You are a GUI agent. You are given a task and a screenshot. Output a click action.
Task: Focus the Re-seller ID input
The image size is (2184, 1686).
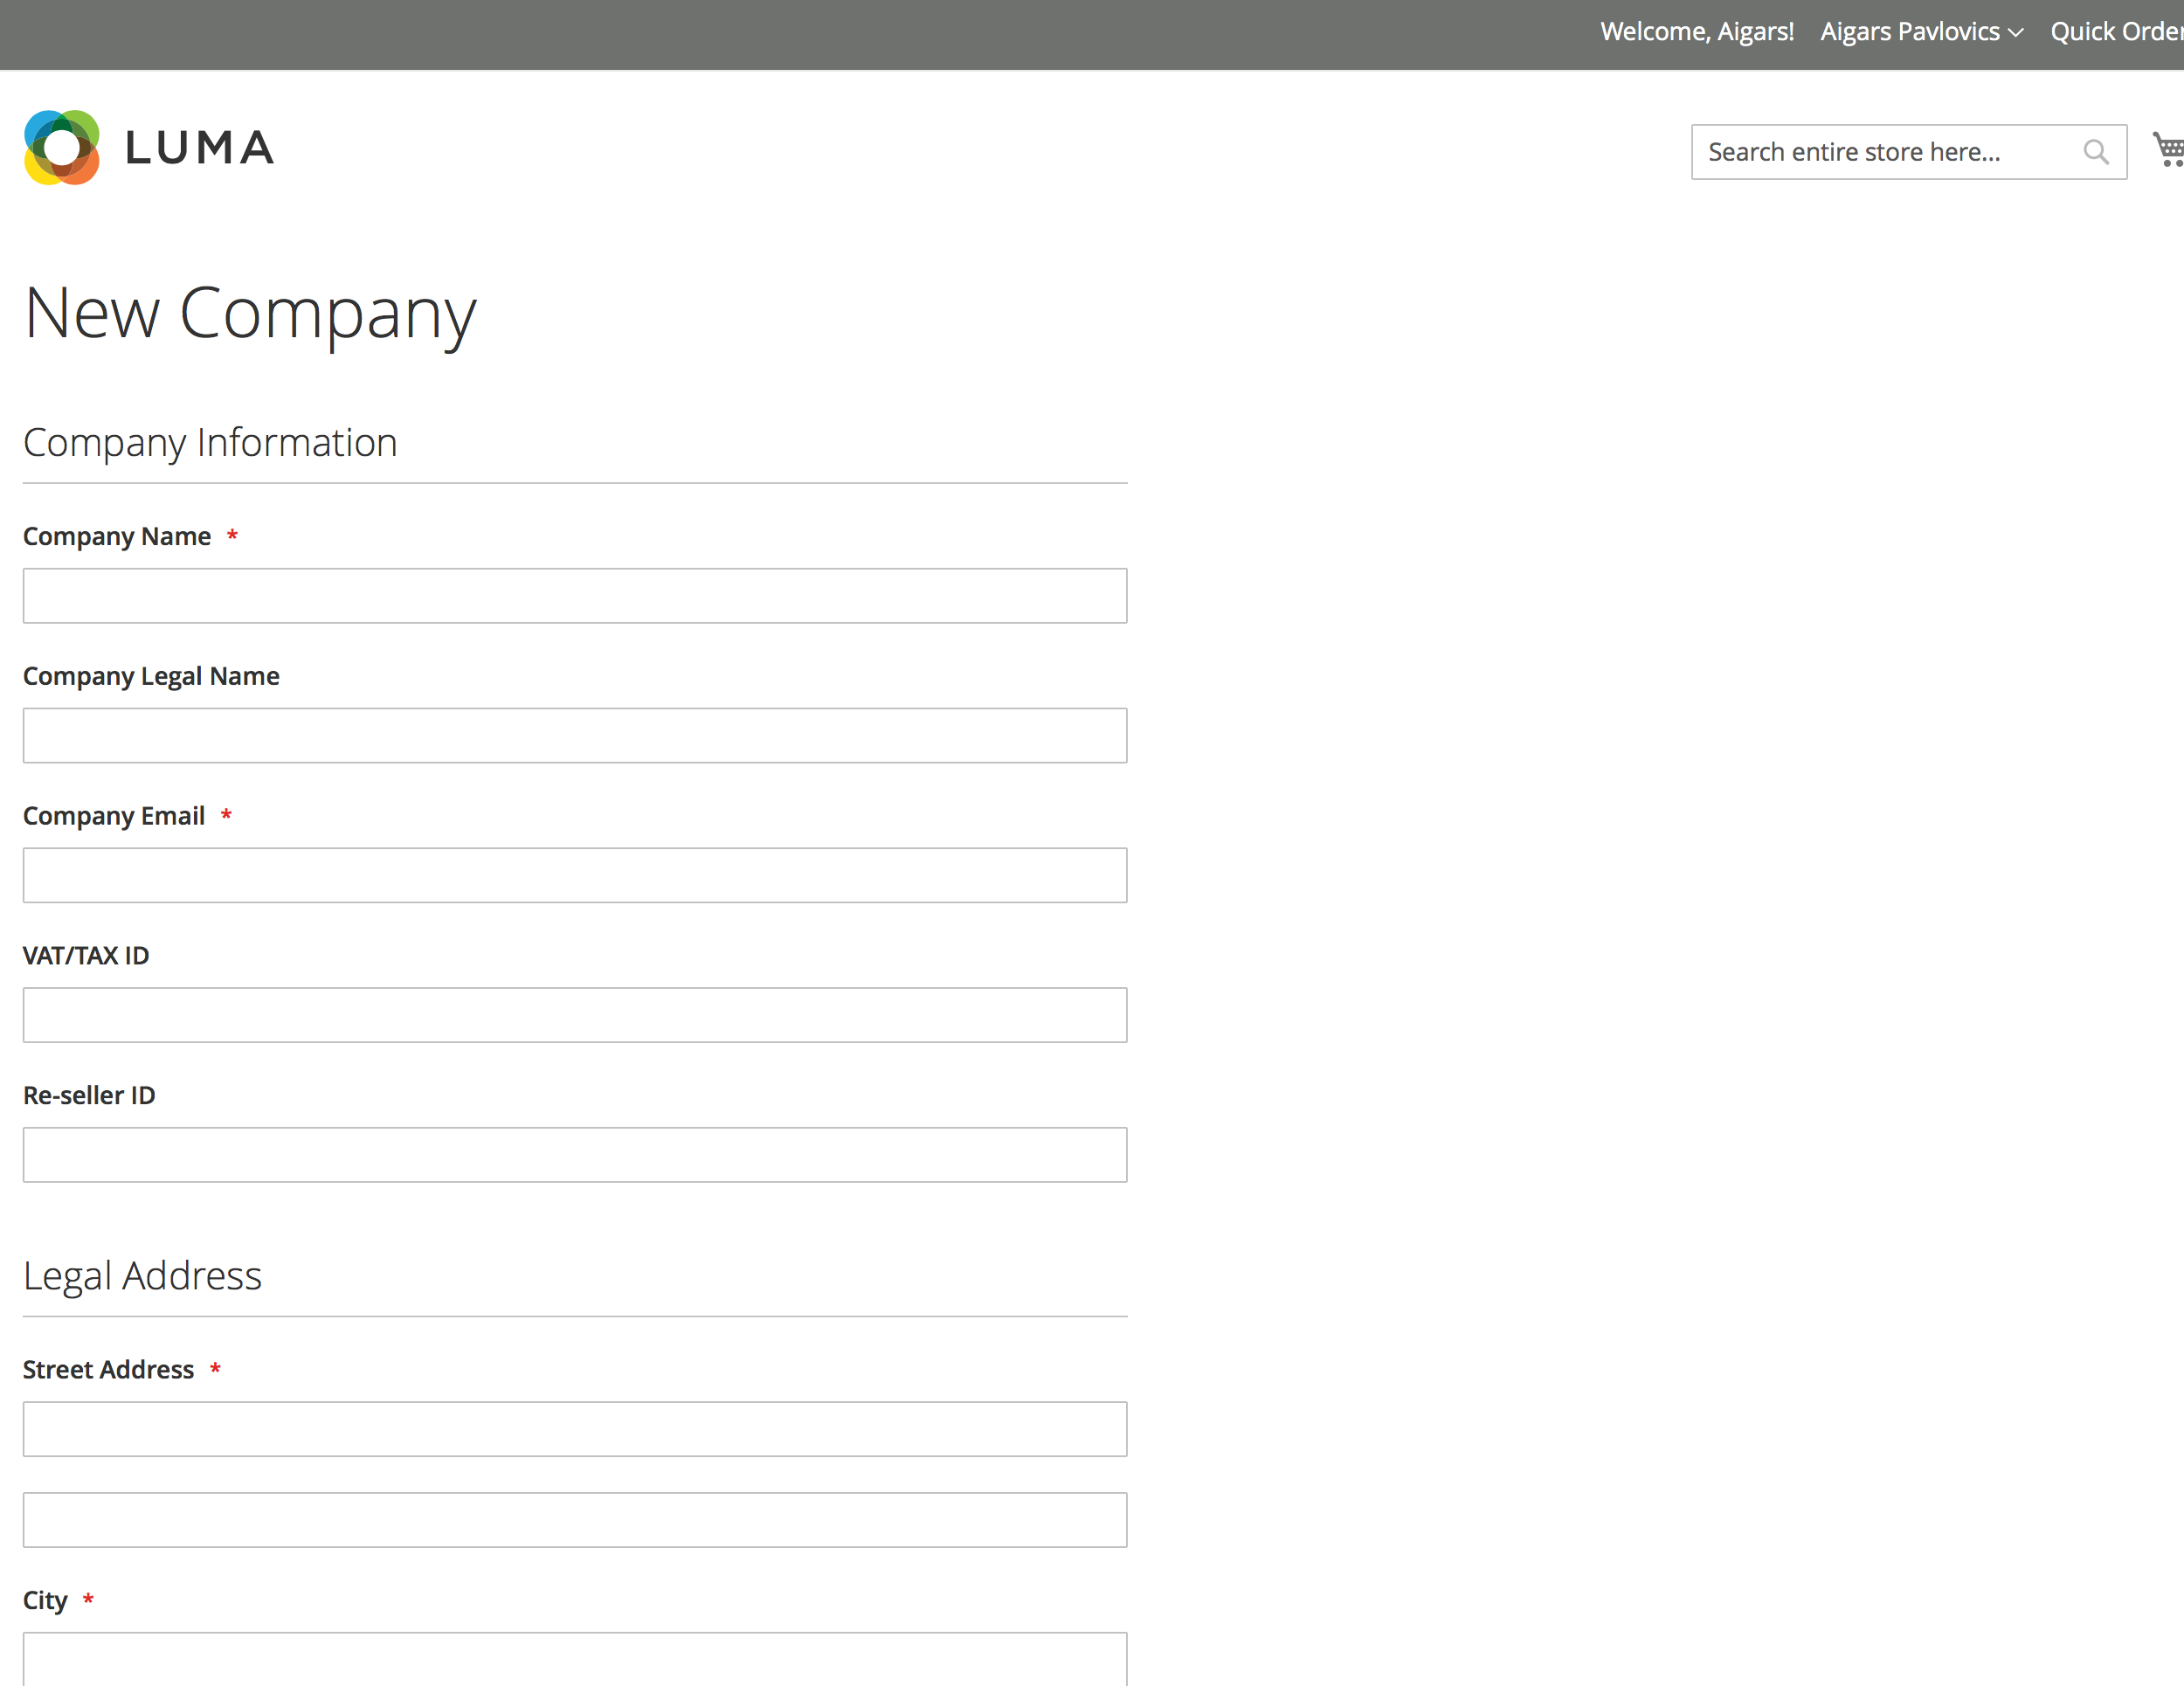[x=575, y=1155]
